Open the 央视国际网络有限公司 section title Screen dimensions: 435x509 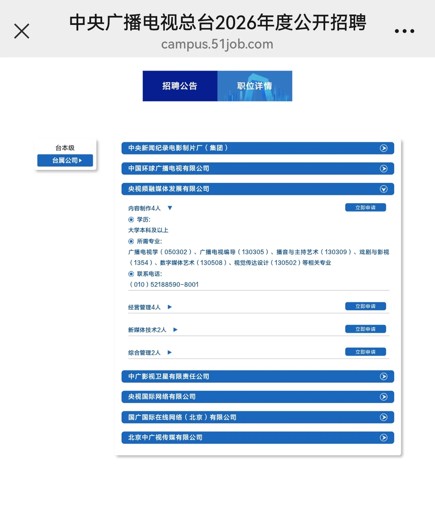pyautogui.click(x=162, y=397)
